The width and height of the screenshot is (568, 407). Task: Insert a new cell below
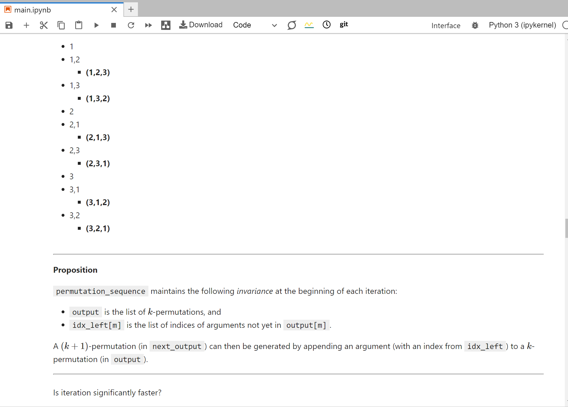[x=26, y=25]
